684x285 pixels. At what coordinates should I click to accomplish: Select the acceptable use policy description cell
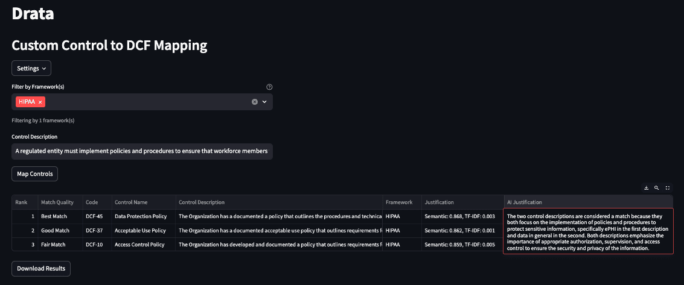[x=279, y=230]
